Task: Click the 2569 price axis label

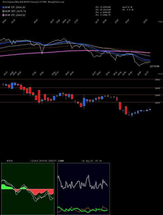Action: coord(157,95)
